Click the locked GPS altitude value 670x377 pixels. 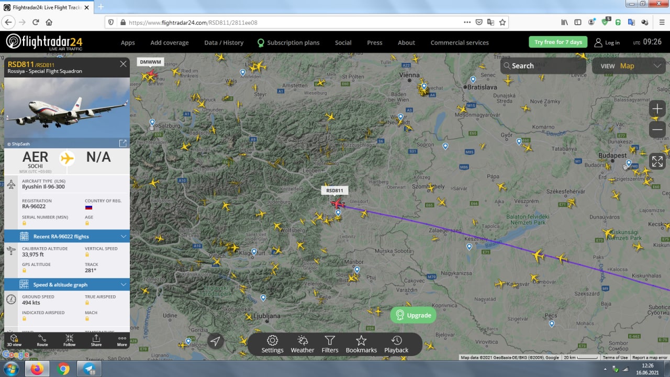point(24,270)
